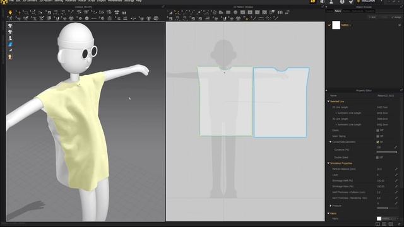Collapse the Selected Line section
This screenshot has width=404, height=227.
[328, 102]
